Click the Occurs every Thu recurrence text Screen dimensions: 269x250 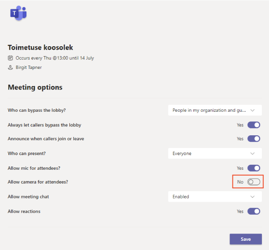click(55, 58)
